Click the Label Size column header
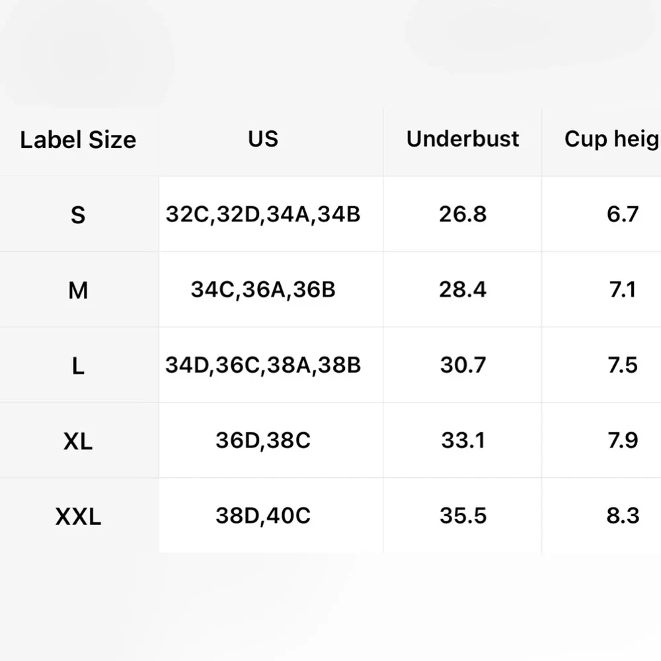The width and height of the screenshot is (661, 661). [78, 140]
